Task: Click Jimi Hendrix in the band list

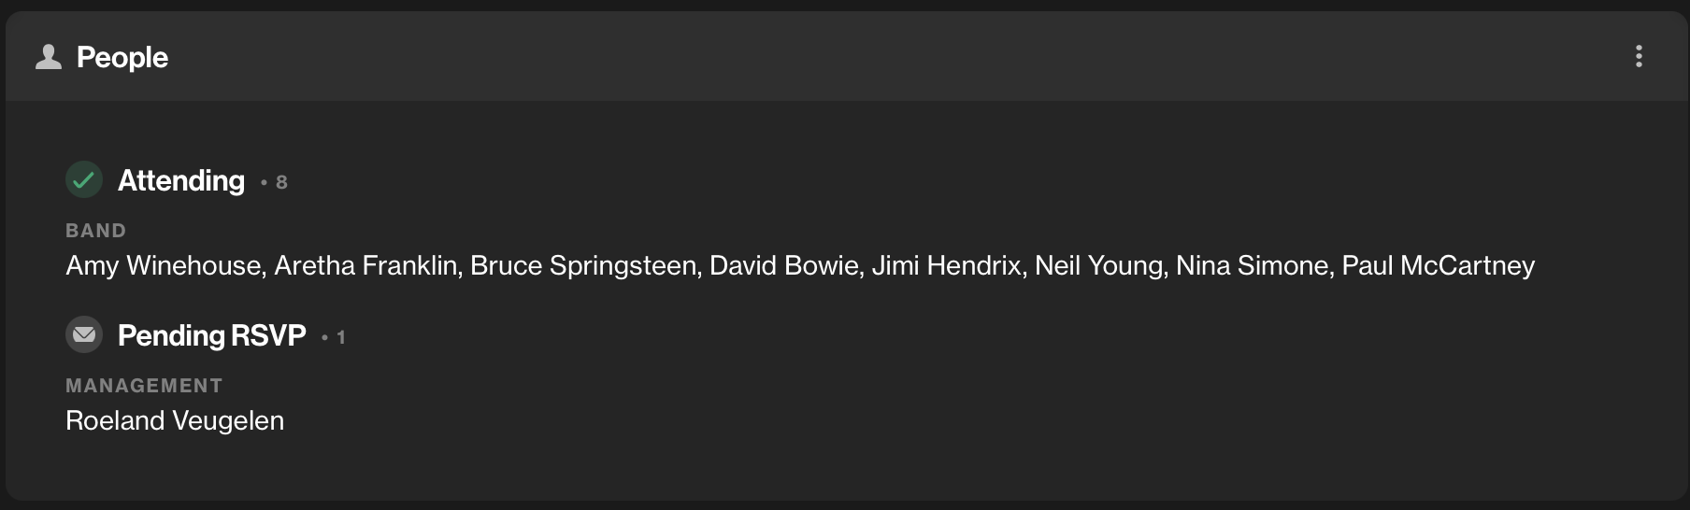Action: point(946,266)
